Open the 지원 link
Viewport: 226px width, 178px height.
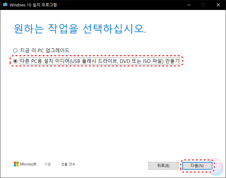pos(48,164)
